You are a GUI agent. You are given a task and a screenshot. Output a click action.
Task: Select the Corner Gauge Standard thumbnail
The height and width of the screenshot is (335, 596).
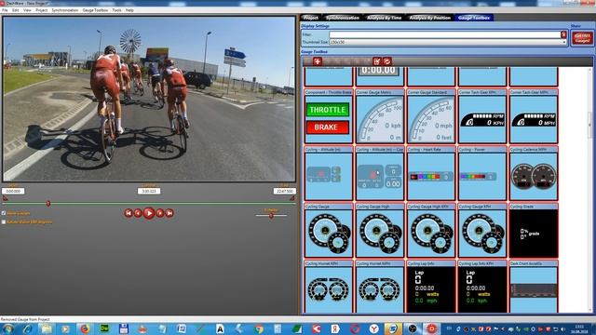(x=431, y=116)
